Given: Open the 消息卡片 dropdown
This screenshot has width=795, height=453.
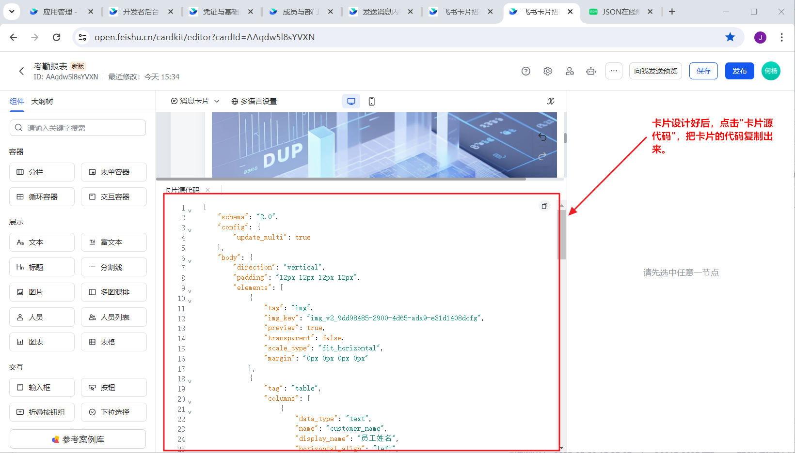Looking at the screenshot, I should coord(195,101).
